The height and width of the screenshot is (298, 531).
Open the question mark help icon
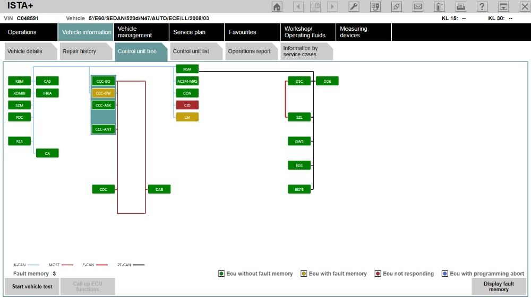point(482,6)
